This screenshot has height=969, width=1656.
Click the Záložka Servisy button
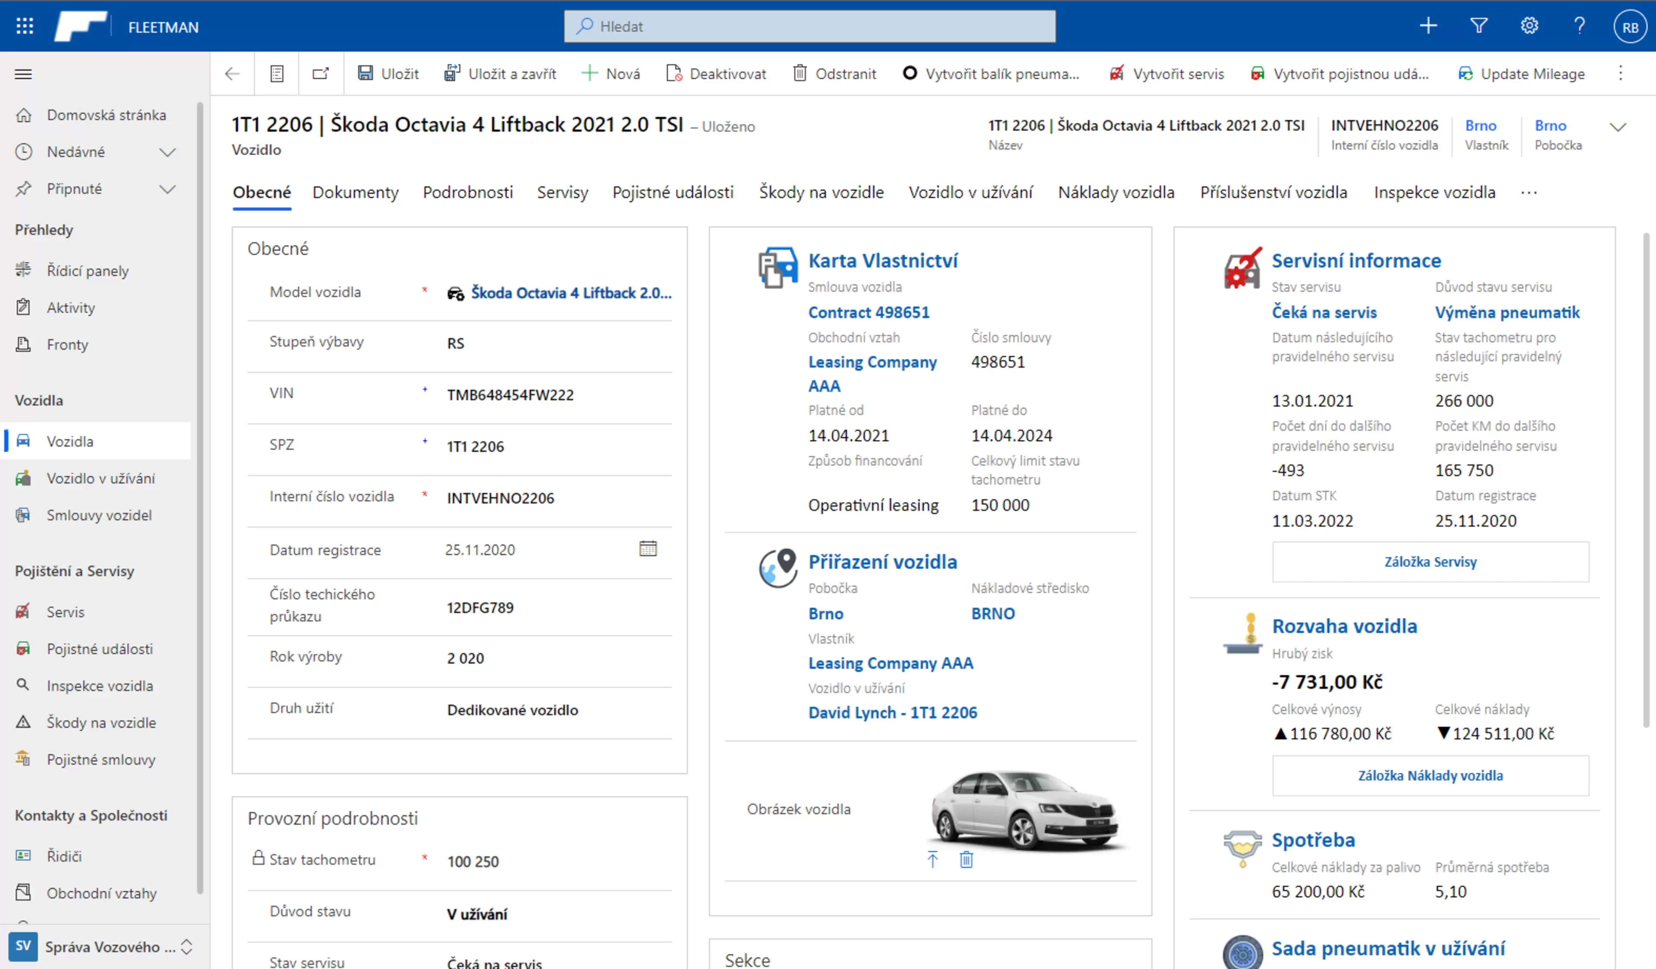pyautogui.click(x=1430, y=561)
